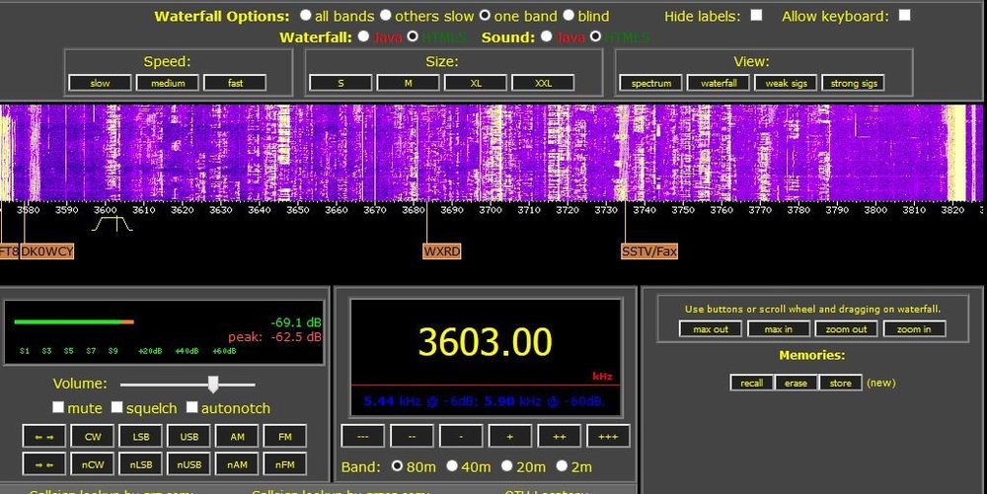Check the Hide labels box
This screenshot has width=987, height=494.
tap(756, 16)
